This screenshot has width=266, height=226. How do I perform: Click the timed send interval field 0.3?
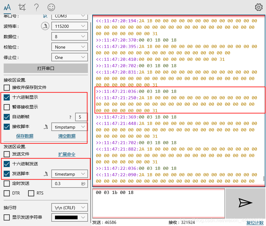tap(70, 184)
